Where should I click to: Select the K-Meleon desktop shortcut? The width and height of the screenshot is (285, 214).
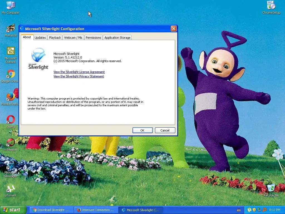(x=11, y=145)
